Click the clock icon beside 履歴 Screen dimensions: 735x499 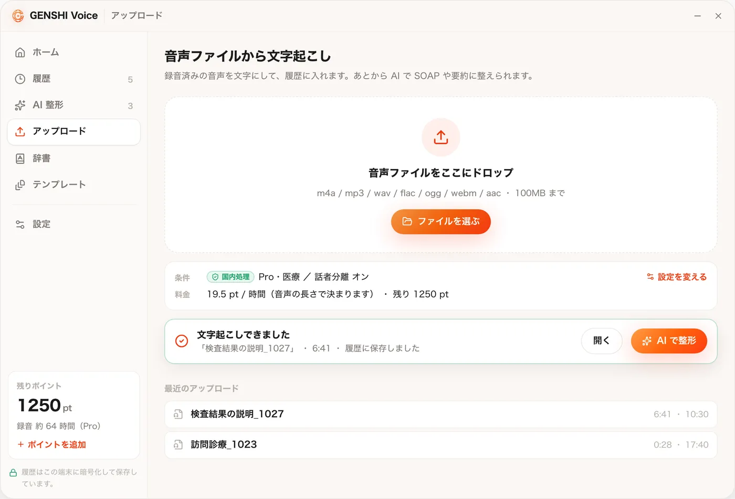coord(20,79)
